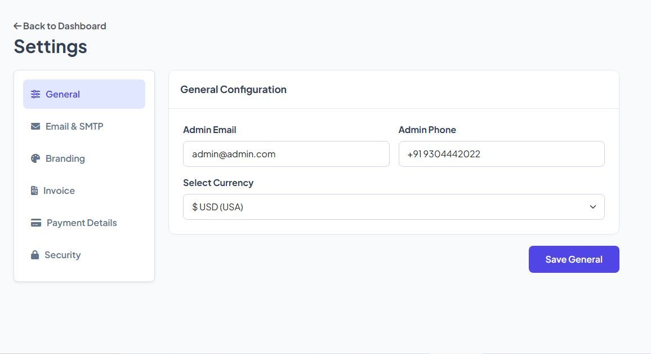Click the General Configuration heading
Viewport: 651px width, 354px height.
pos(233,89)
